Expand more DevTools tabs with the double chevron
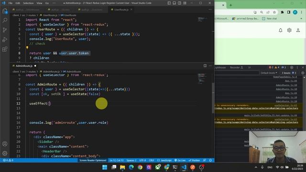306x172 pixels. (x=250, y=67)
